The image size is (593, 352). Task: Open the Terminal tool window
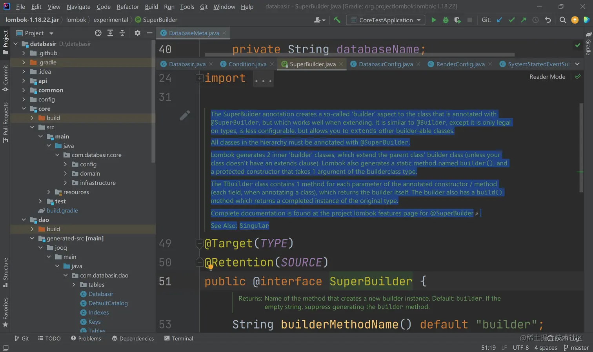click(x=178, y=338)
